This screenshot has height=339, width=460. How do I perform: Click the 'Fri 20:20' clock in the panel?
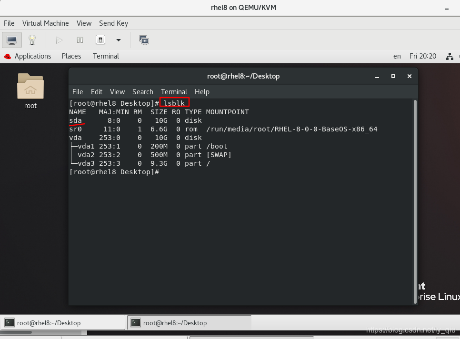tap(423, 56)
